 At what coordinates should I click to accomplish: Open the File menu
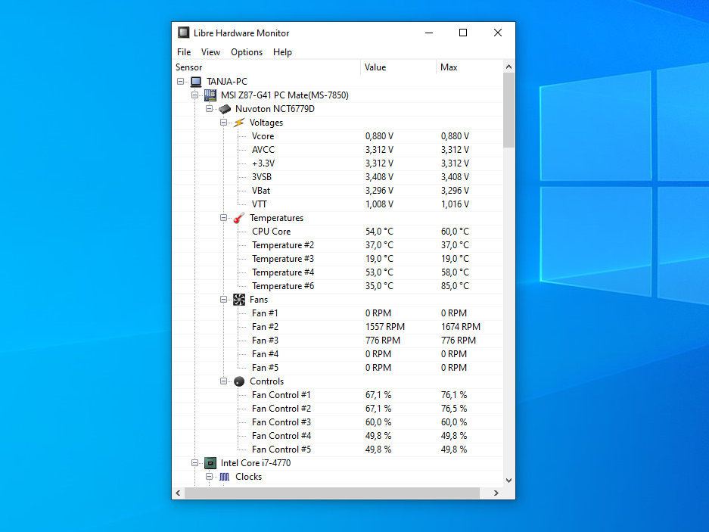coord(183,51)
